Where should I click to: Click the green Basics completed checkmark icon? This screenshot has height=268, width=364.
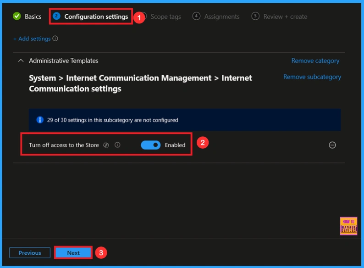click(17, 16)
